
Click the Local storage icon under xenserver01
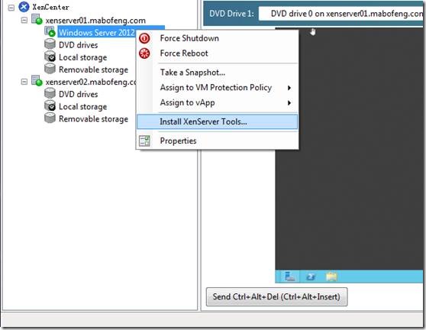[x=50, y=57]
